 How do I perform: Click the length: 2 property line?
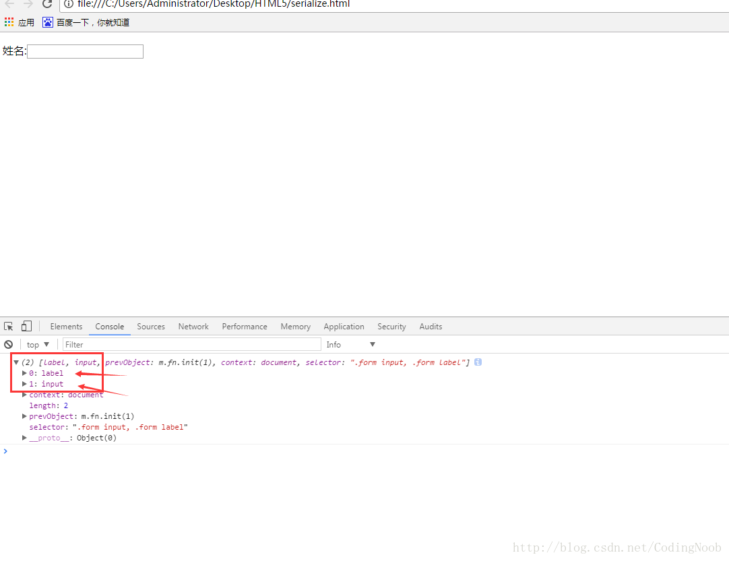coord(49,405)
